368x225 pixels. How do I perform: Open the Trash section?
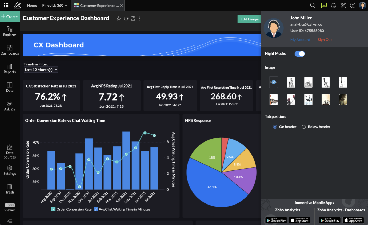pos(10,189)
